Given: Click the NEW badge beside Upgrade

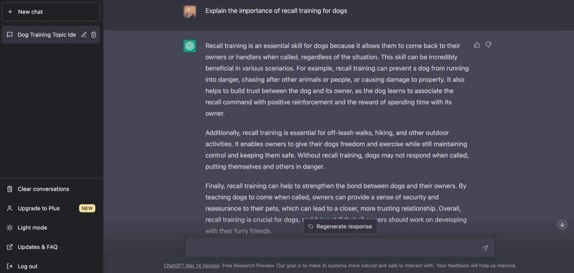Looking at the screenshot, I should pyautogui.click(x=87, y=209).
